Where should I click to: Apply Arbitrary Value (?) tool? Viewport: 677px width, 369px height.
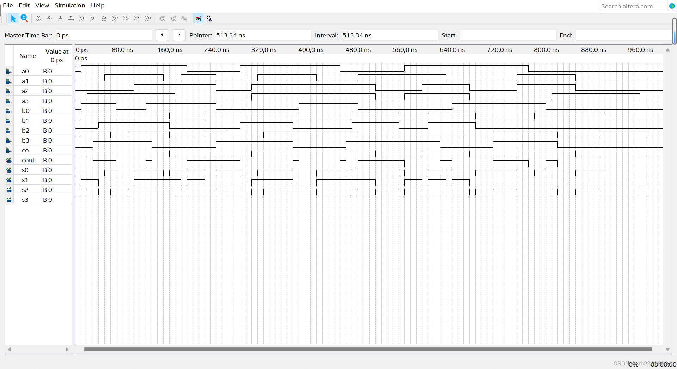tap(137, 18)
